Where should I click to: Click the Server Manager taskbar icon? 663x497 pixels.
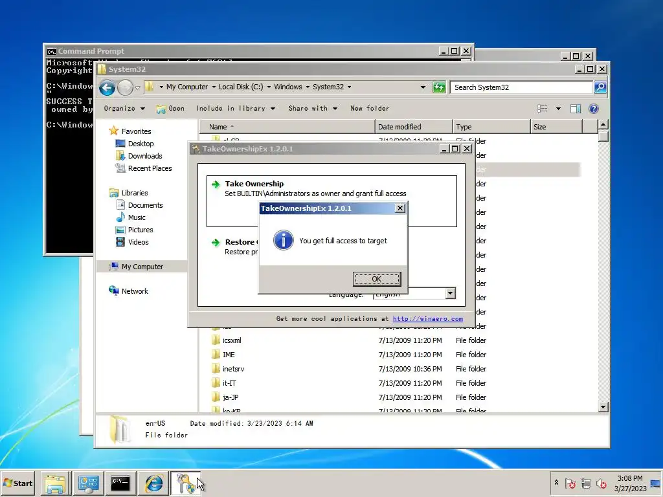88,483
